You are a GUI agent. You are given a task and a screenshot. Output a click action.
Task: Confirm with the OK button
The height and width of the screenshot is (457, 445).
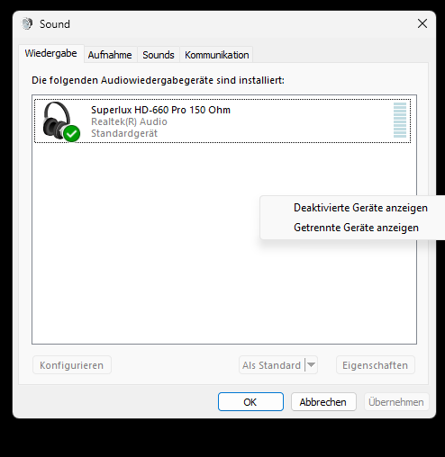point(250,402)
